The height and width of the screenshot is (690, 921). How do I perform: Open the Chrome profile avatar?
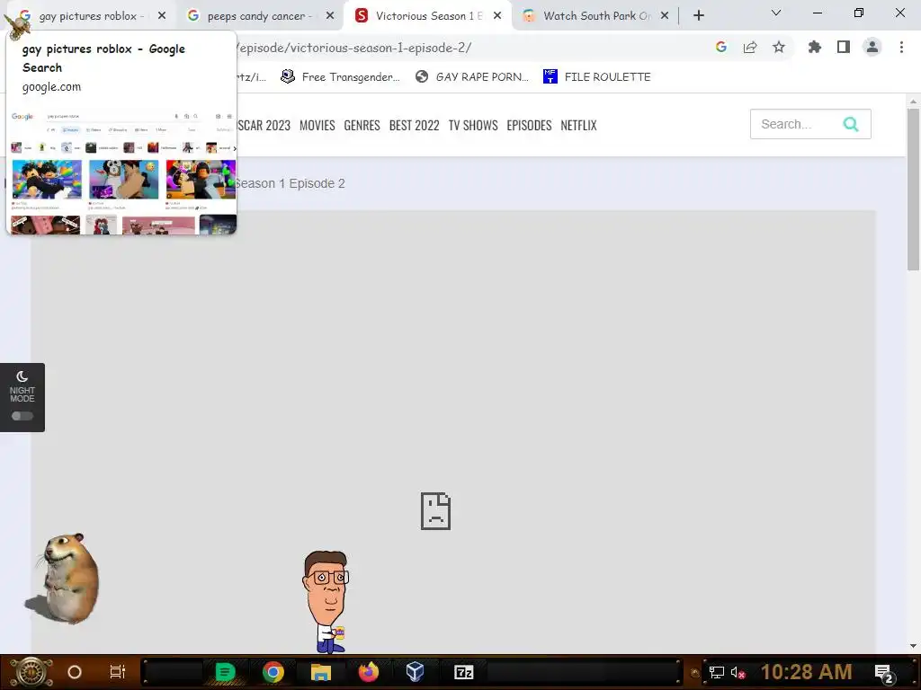[872, 48]
